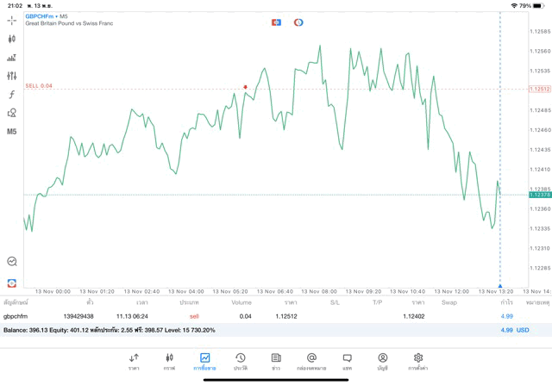
Task: Open the Mailbox tab
Action: point(311,361)
